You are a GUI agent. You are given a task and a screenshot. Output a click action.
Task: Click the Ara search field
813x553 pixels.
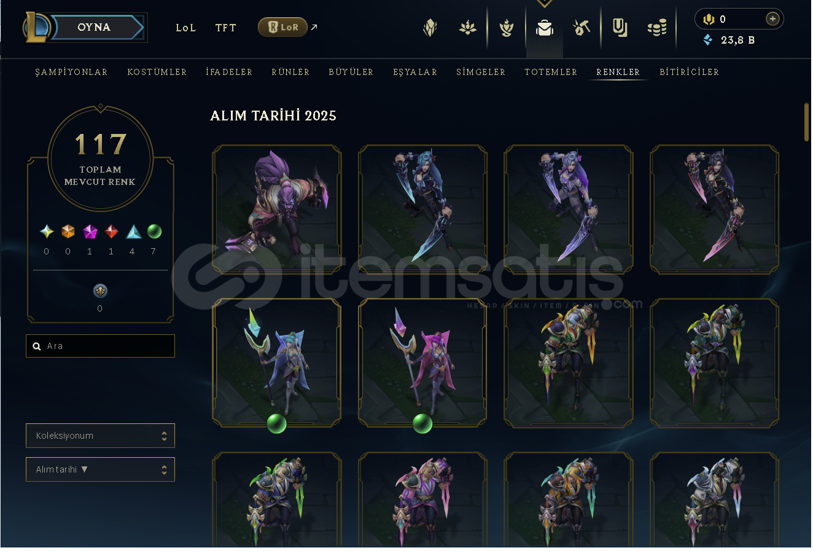100,346
